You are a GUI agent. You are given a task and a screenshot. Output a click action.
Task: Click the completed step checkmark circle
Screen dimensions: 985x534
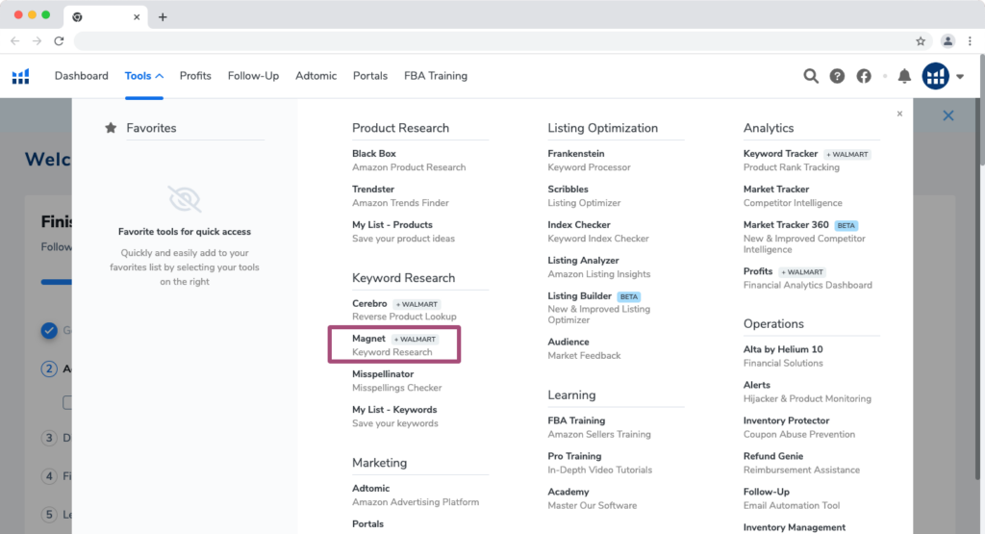click(49, 330)
